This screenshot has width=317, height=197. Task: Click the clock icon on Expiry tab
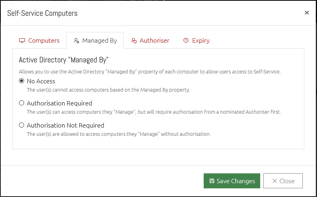tap(186, 40)
